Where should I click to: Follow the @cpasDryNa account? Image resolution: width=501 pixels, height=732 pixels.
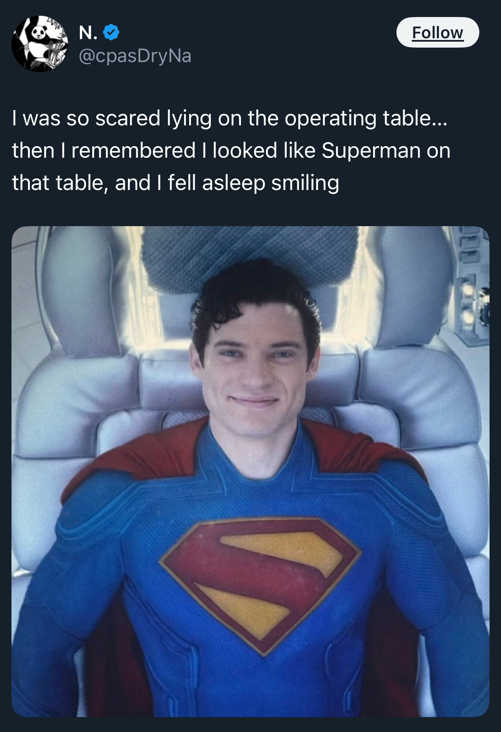(438, 32)
